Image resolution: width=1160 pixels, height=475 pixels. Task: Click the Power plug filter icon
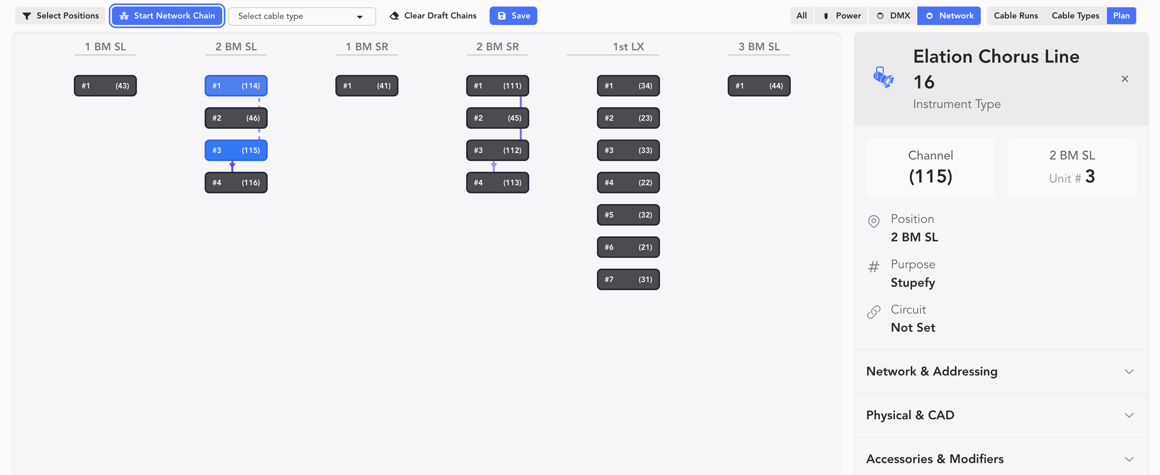click(x=825, y=16)
